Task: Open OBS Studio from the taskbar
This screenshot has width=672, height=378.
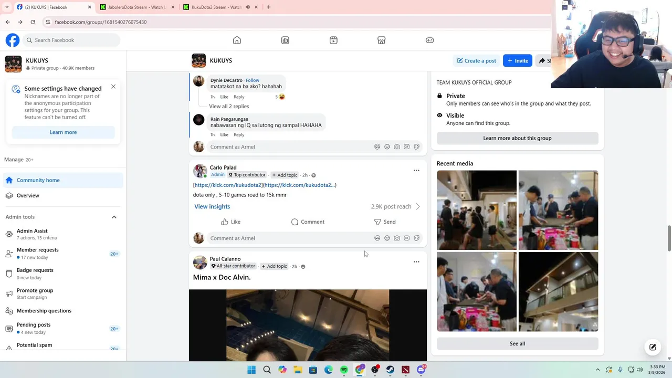Action: tap(375, 370)
